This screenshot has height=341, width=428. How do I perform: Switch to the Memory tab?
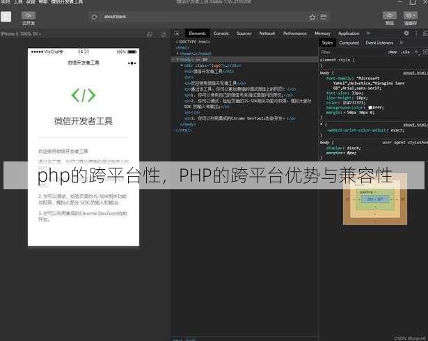(x=322, y=33)
